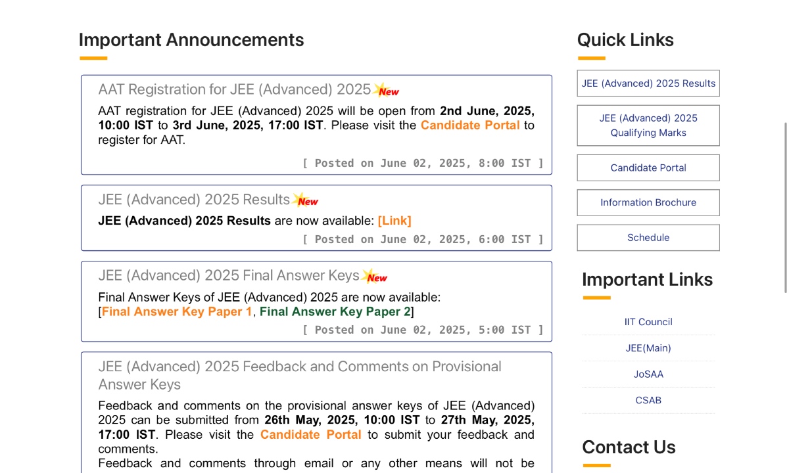Open the CSAB important link

[x=648, y=400]
